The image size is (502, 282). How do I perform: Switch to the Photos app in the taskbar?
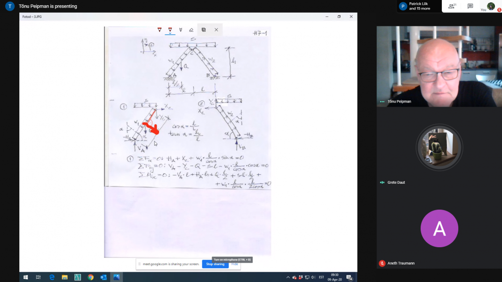click(116, 277)
